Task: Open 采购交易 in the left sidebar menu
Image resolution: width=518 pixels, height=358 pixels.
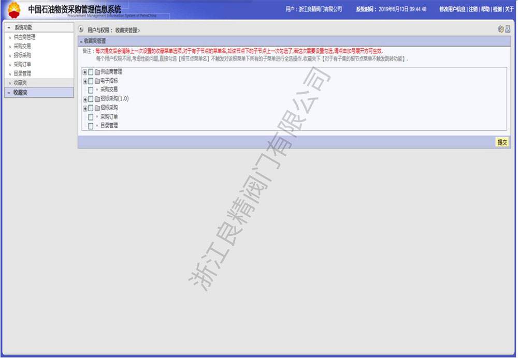Action: tap(22, 46)
